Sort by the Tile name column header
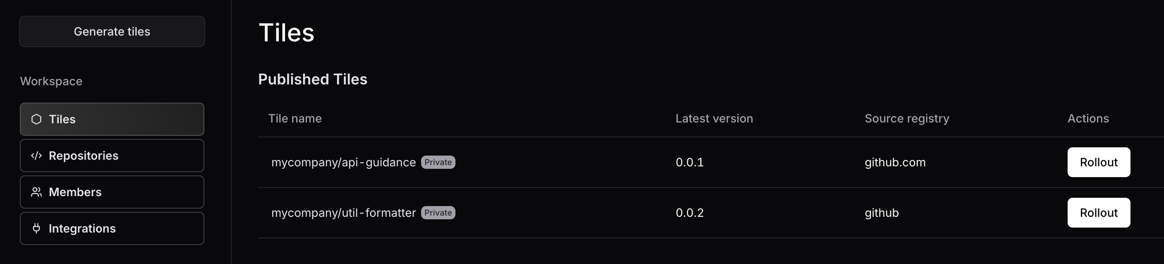 coord(295,118)
